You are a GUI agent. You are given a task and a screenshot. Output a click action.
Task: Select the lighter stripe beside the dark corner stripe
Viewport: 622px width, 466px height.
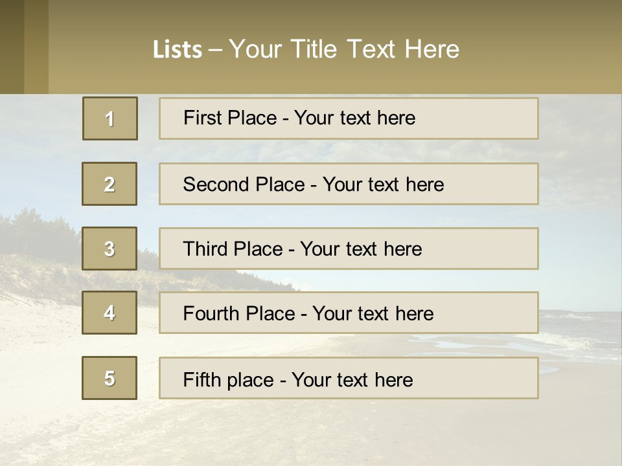[x=36, y=47]
